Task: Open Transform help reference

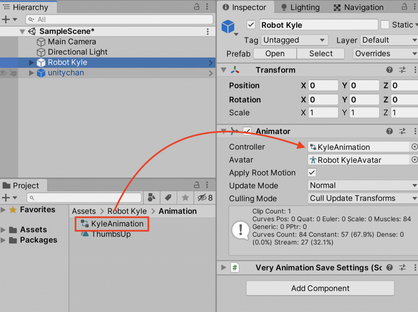Action: coord(389,70)
